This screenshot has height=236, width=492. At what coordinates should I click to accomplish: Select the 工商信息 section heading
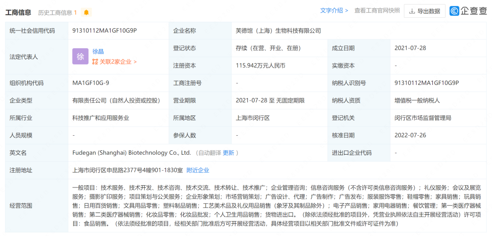point(18,13)
